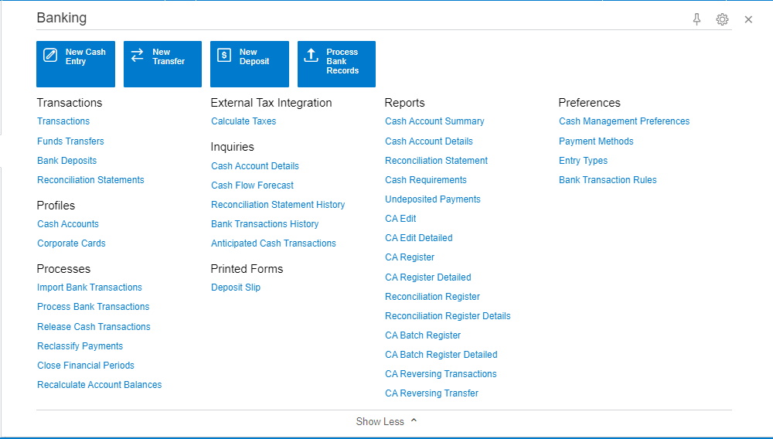Open the Transactions link under Transactions
773x439 pixels.
[63, 121]
